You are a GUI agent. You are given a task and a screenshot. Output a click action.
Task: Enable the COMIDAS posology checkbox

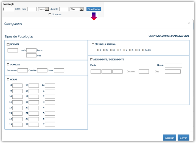tap(8, 65)
